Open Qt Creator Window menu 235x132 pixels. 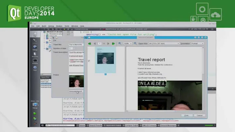74,26
